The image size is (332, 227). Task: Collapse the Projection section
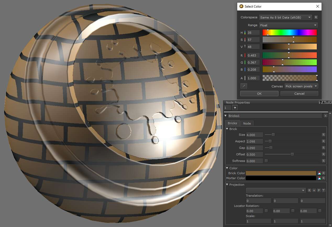point(227,185)
